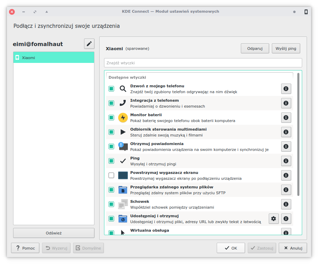
Task: Click the smartphone icon in the title bar
Action: coord(306,12)
